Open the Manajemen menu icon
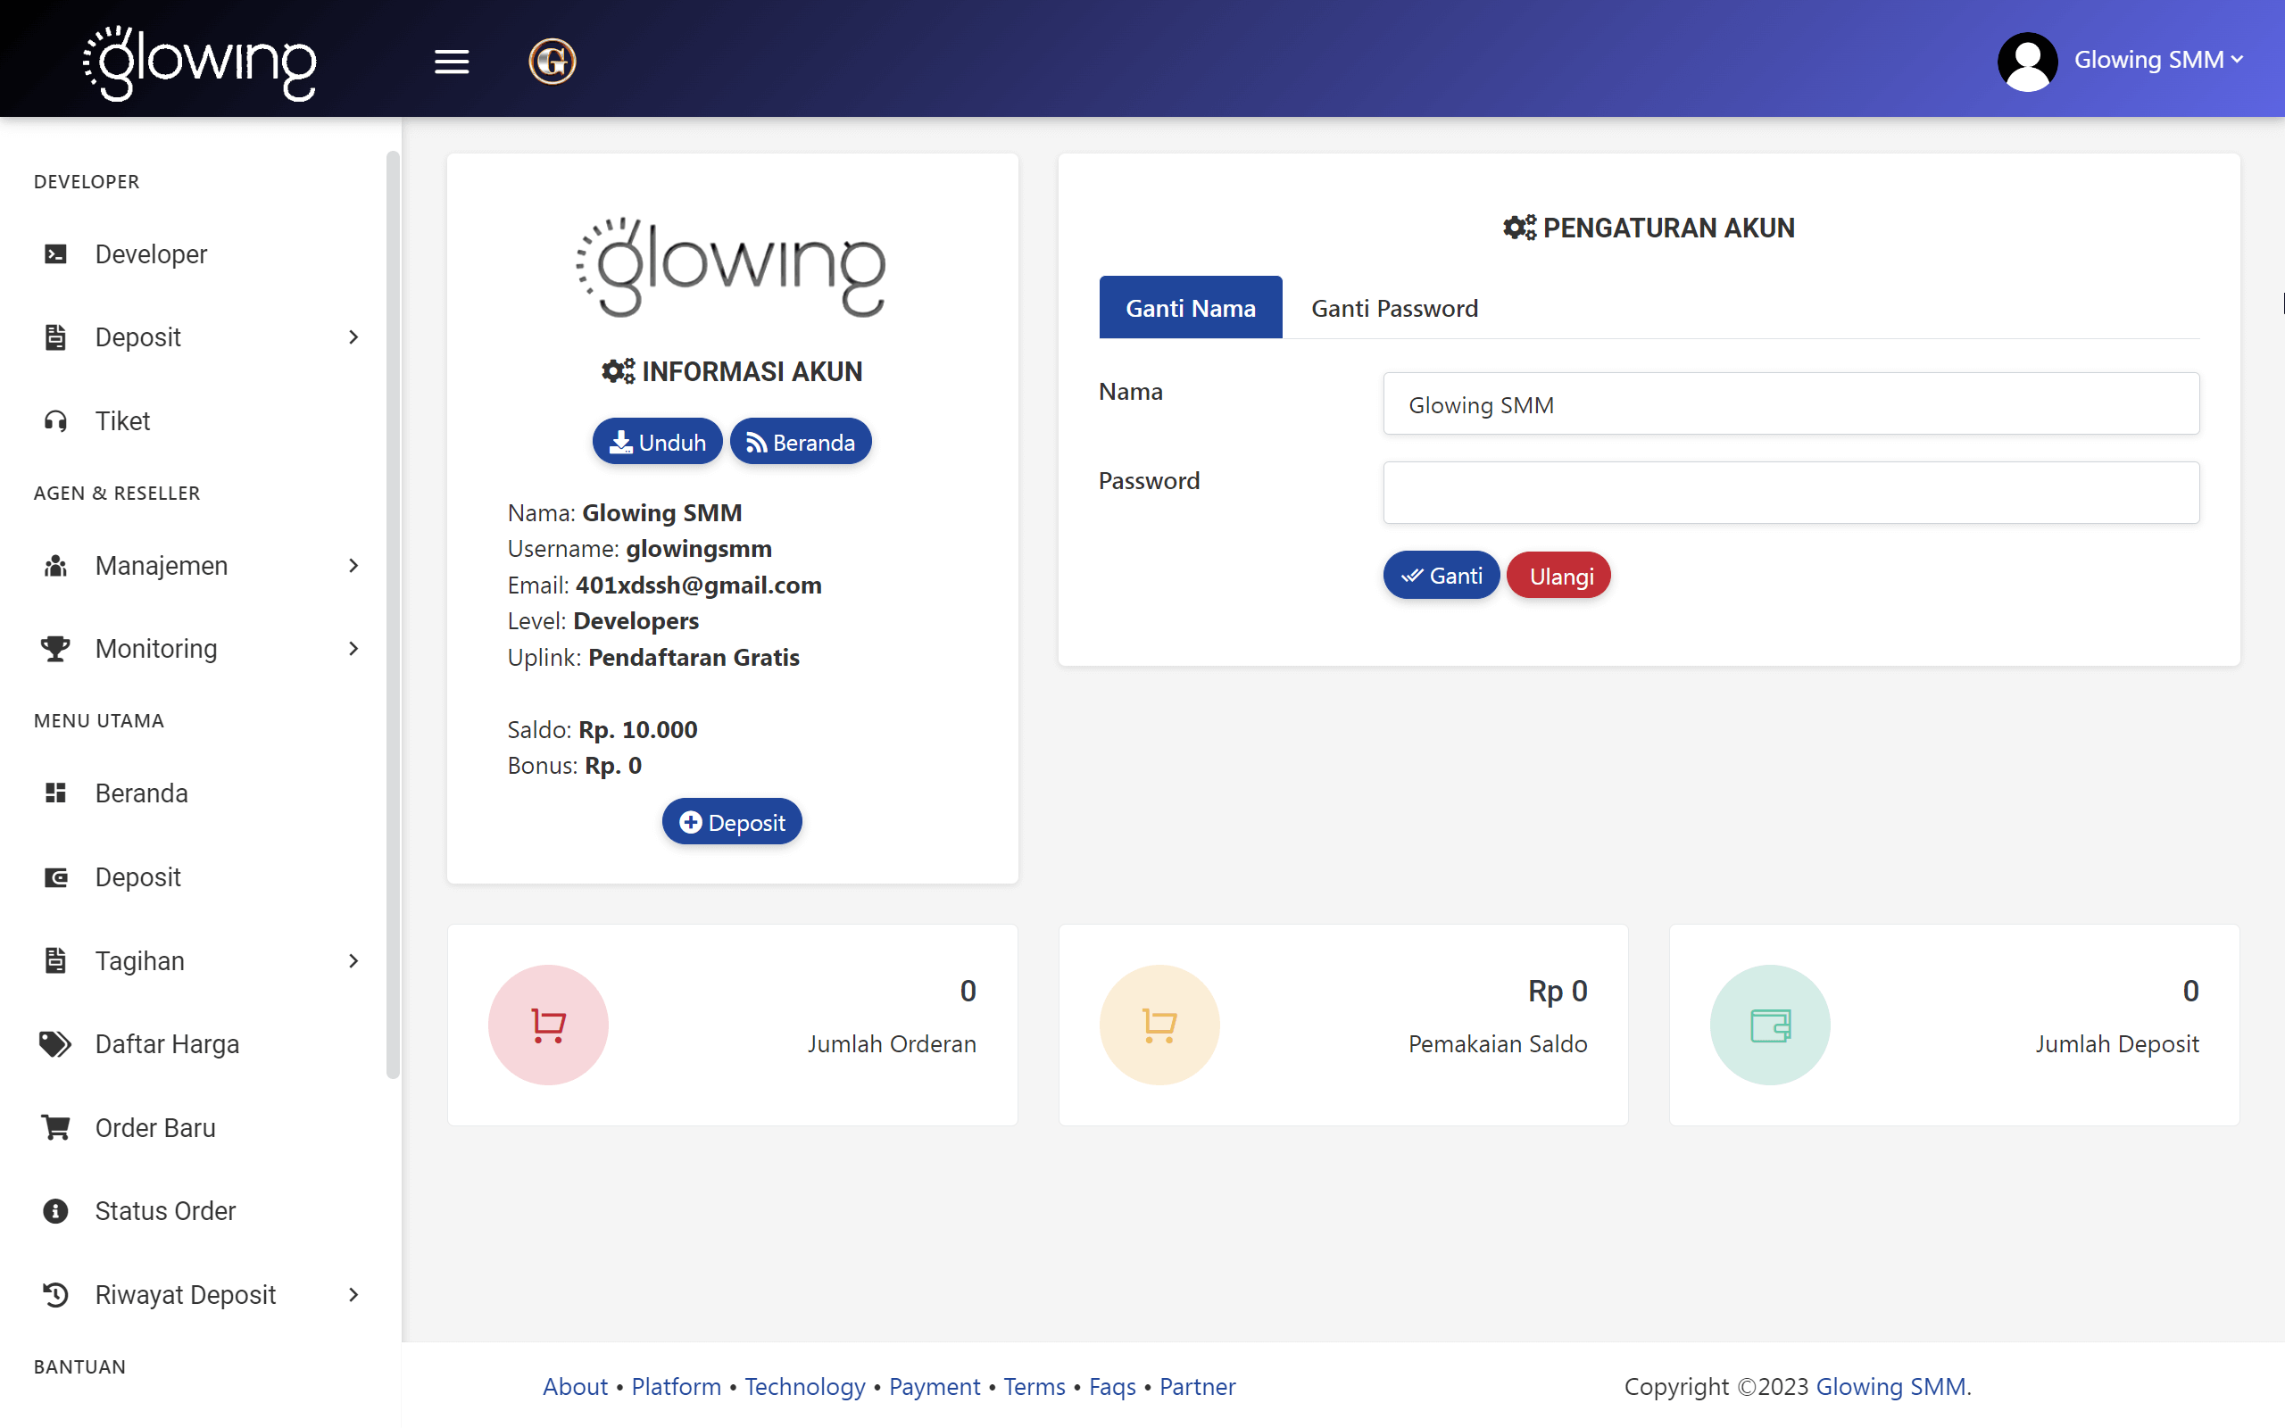Screen dimensions: 2285x1428 click(54, 565)
